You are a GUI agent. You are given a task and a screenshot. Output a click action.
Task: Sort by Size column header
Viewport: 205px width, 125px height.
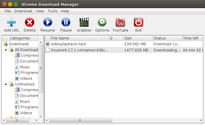138,38
